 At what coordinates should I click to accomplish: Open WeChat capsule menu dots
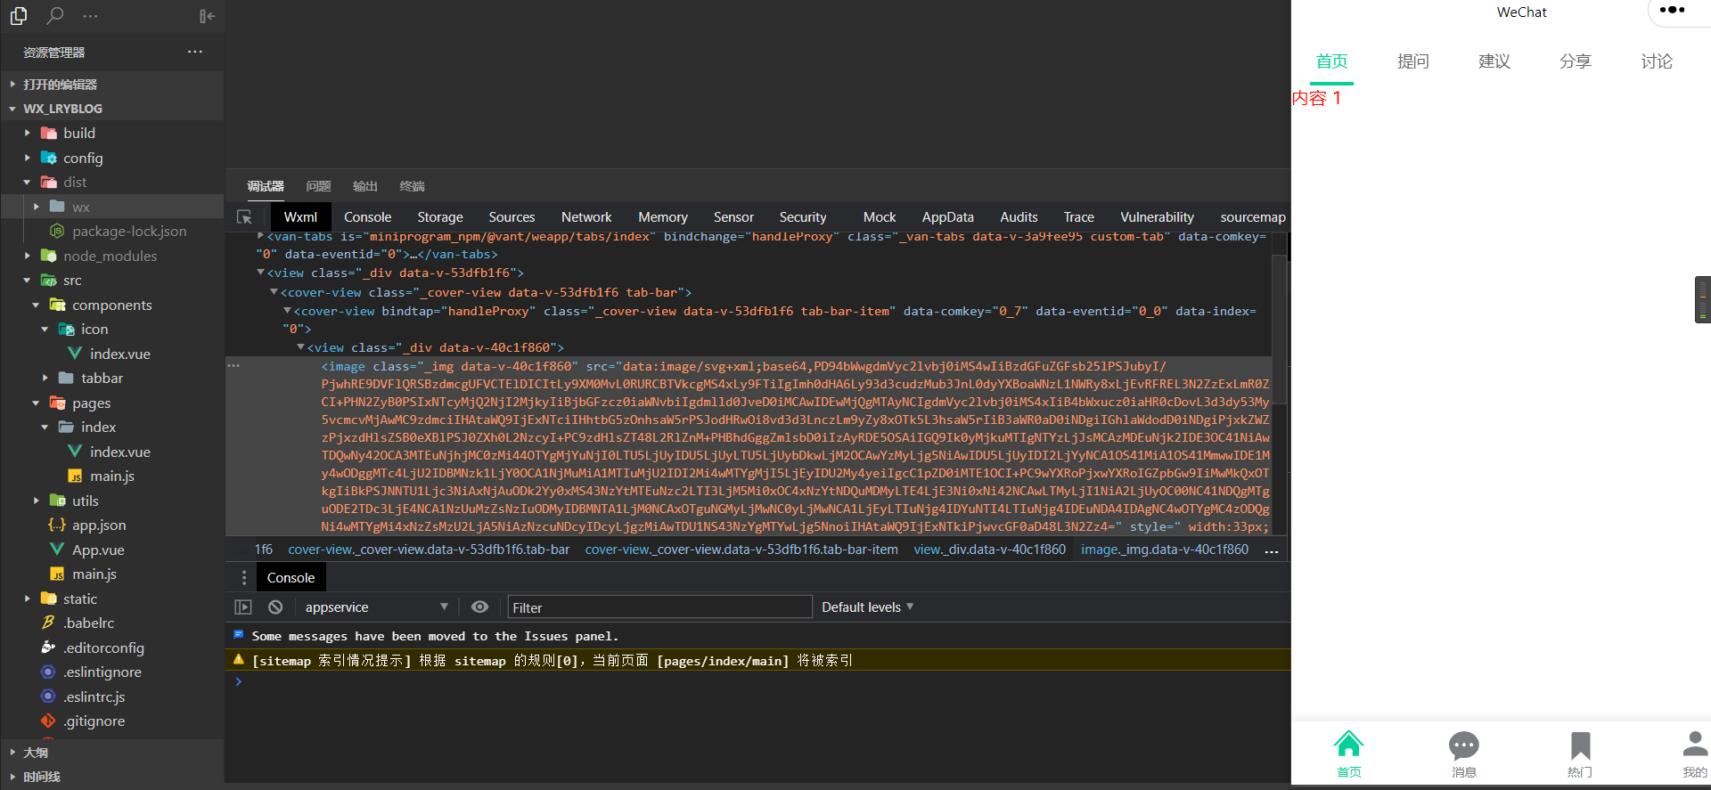1673,11
